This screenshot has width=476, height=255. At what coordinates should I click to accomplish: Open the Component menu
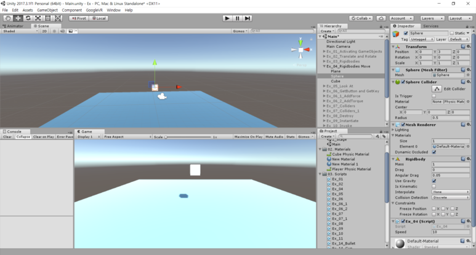point(71,10)
